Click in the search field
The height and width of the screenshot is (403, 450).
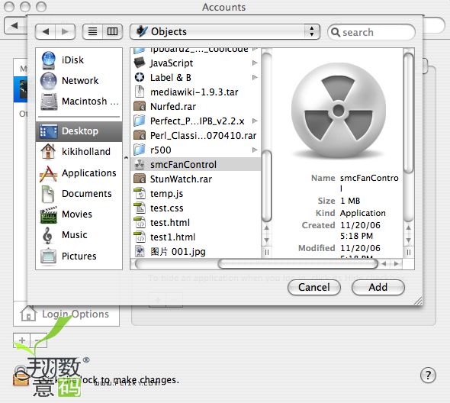tap(371, 32)
